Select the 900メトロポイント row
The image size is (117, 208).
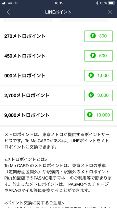tap(58, 76)
